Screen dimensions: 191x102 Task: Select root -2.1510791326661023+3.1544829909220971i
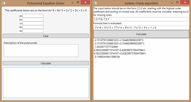point(119,43)
